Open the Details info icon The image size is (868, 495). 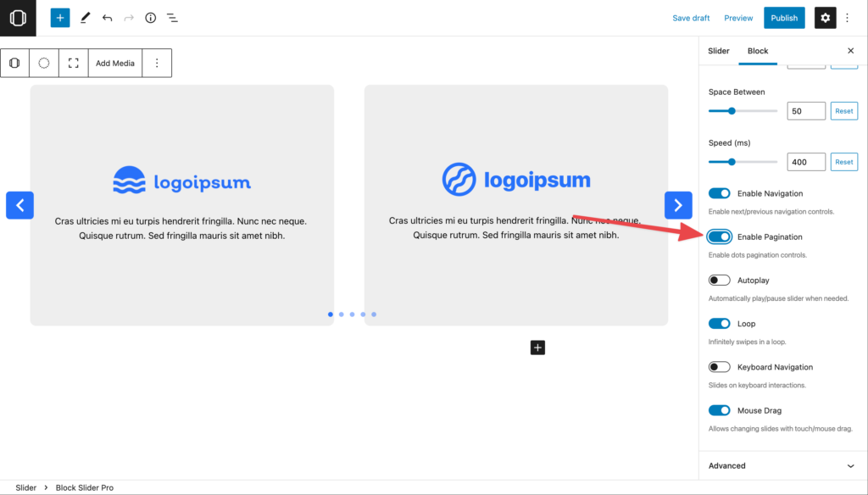pos(151,18)
